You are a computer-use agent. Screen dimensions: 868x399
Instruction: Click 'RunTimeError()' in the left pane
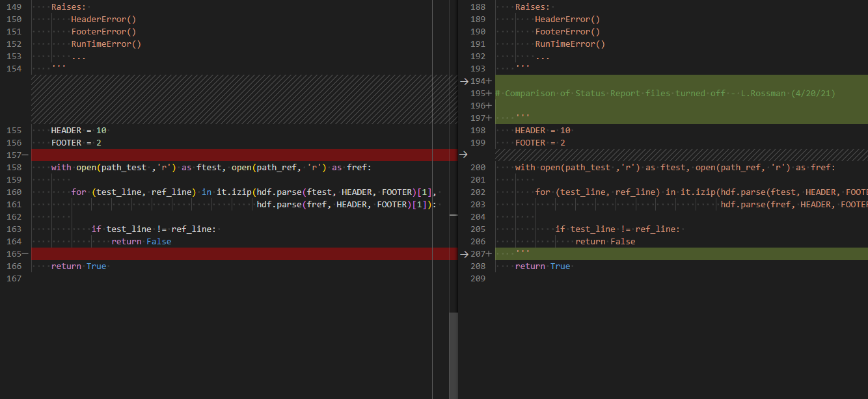106,44
